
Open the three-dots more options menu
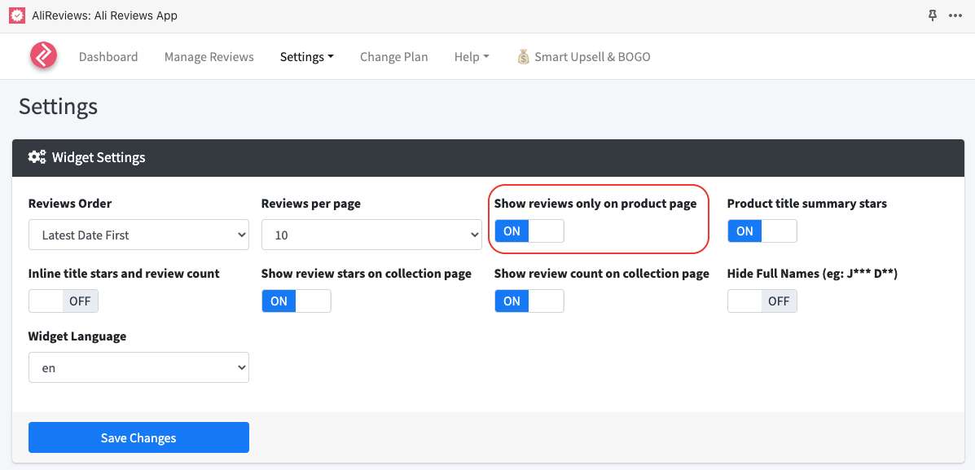point(955,15)
